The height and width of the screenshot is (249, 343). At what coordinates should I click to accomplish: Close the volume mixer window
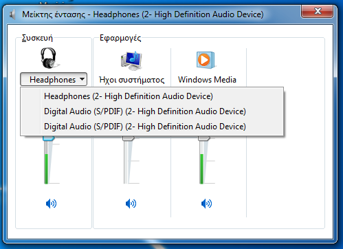(318, 11)
